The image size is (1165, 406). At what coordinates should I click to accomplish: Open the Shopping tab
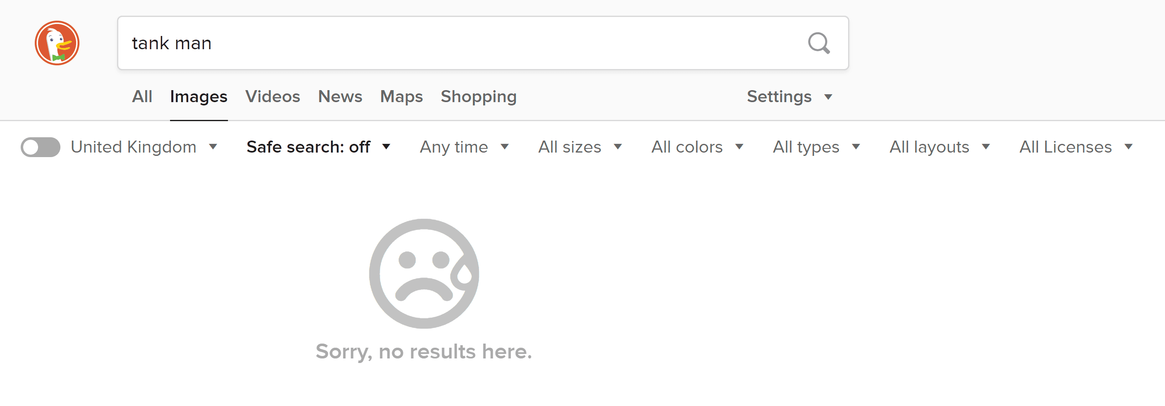[479, 97]
